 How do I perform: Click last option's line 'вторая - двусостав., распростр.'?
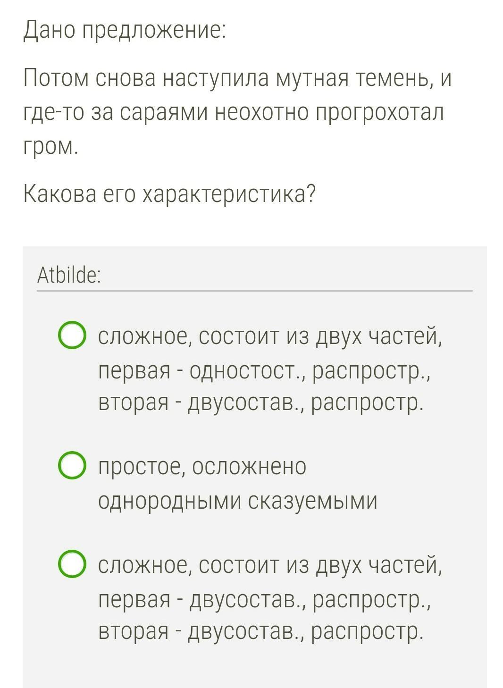tap(260, 631)
